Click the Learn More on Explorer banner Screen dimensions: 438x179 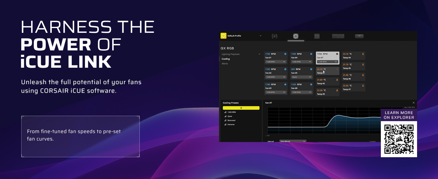(x=399, y=115)
